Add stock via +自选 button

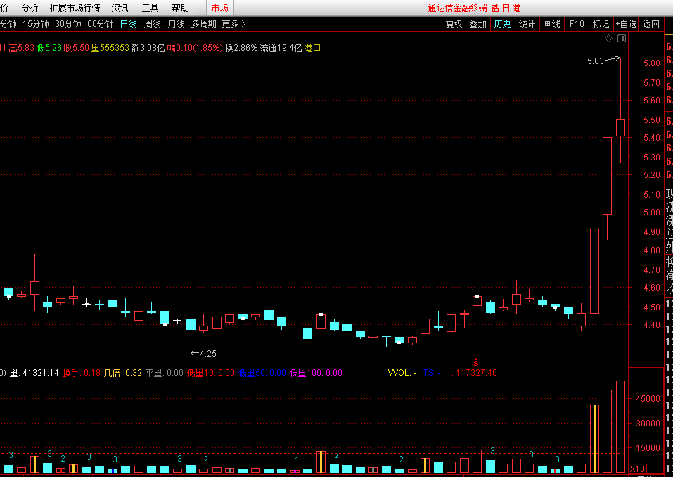(x=626, y=24)
